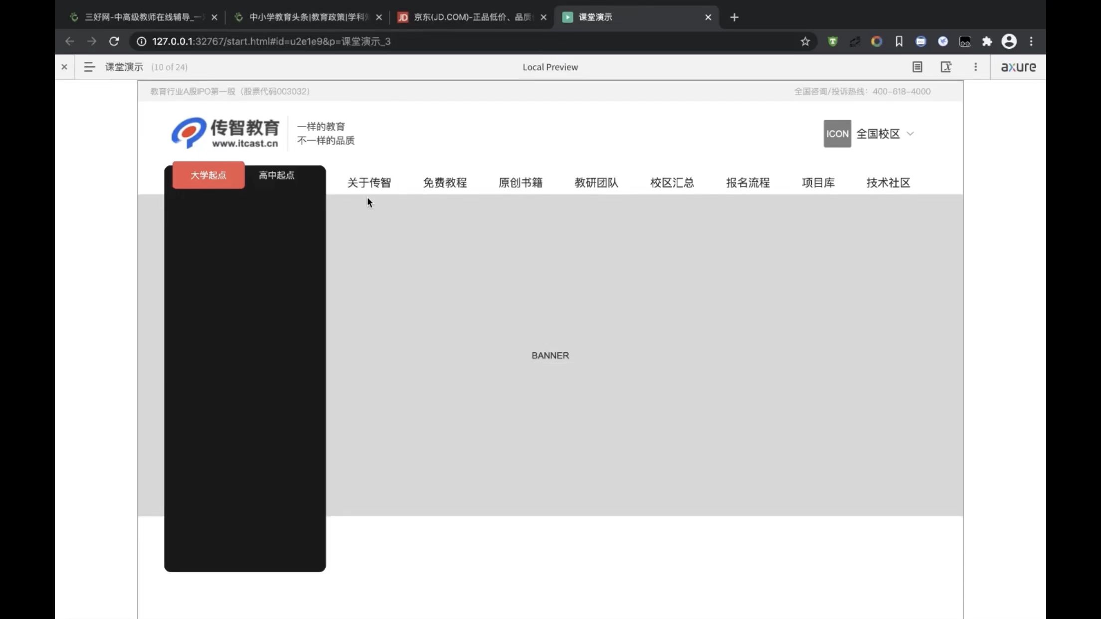Click the 校区汇总 navigation link
This screenshot has width=1101, height=619.
[x=672, y=182]
